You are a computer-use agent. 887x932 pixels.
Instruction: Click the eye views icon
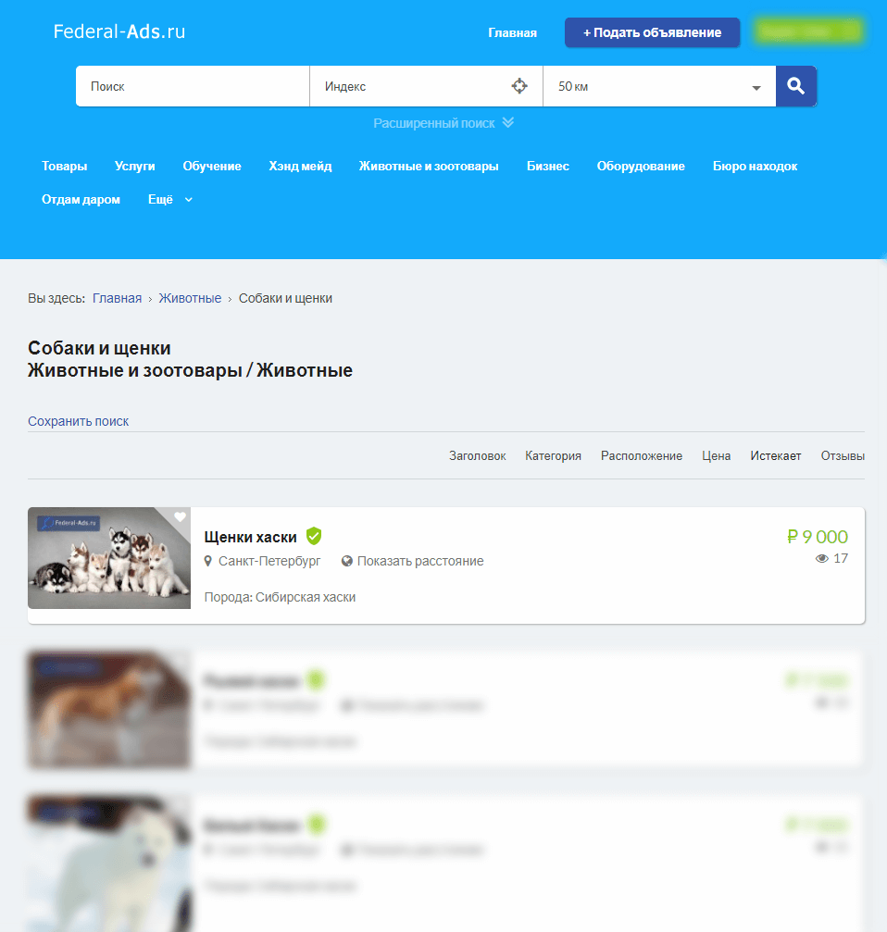821,559
